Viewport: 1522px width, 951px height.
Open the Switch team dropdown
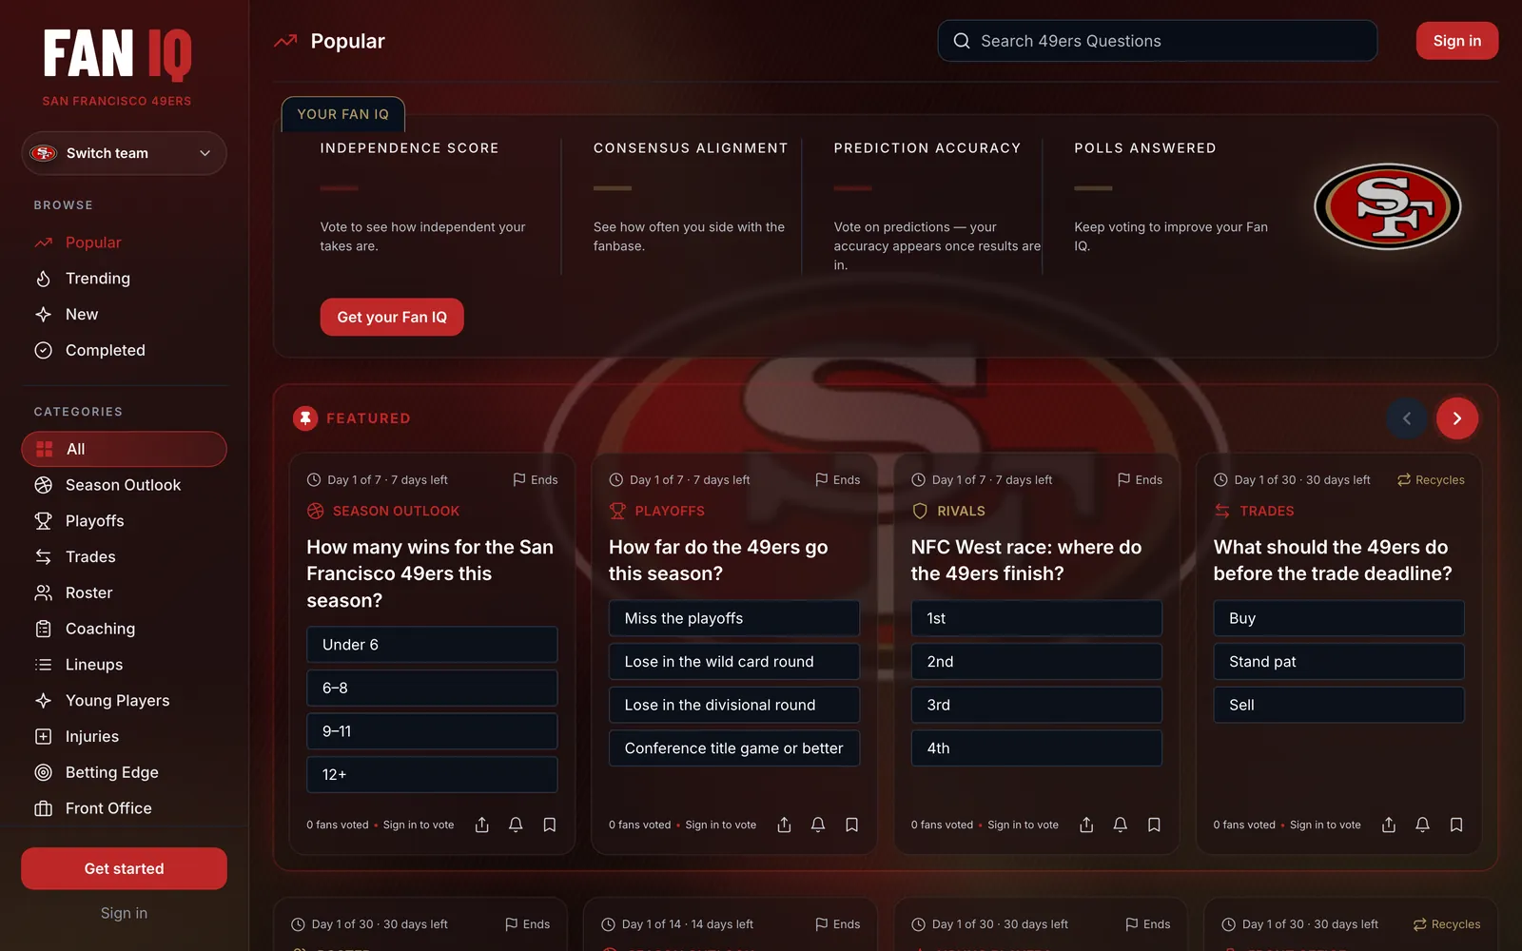click(x=124, y=153)
